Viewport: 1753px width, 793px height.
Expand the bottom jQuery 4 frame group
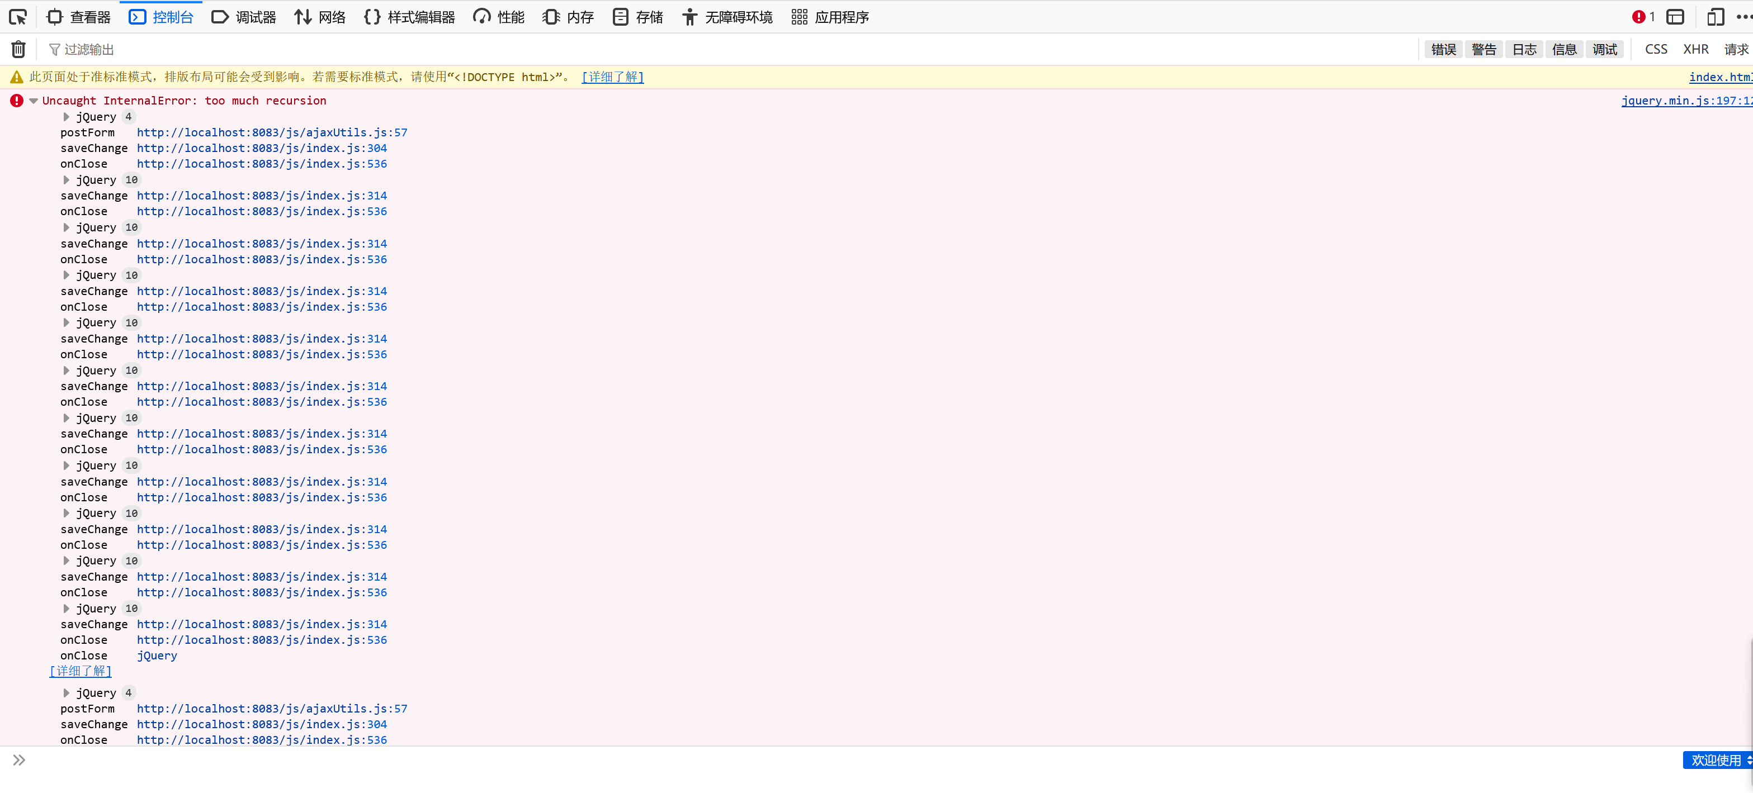pos(66,693)
